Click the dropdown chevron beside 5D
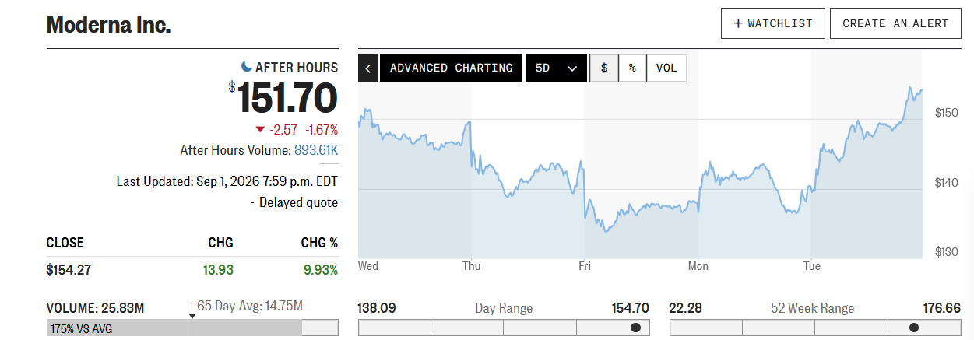The image size is (974, 340). (572, 68)
